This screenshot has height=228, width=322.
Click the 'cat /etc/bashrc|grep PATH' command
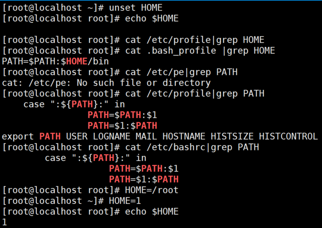192,147
